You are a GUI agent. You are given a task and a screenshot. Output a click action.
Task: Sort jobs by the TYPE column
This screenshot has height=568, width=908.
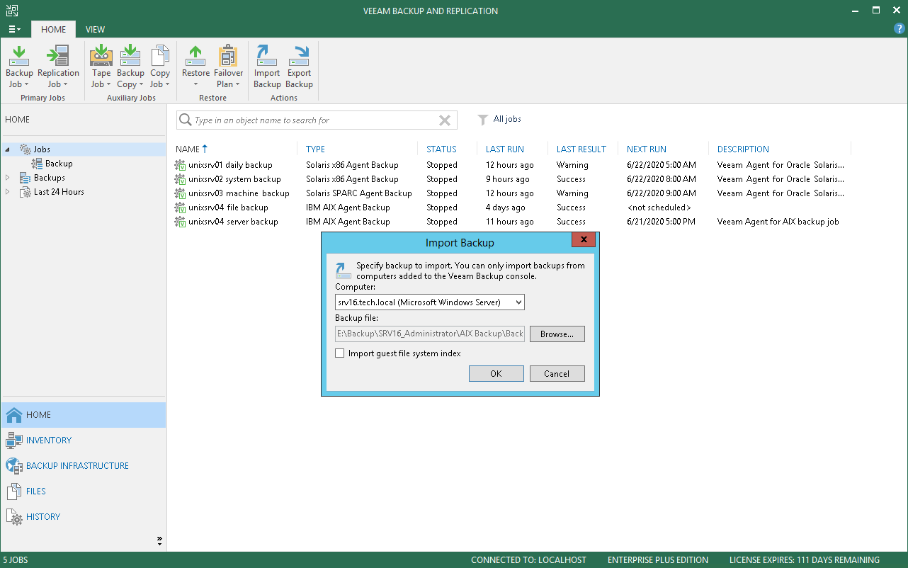pos(315,149)
